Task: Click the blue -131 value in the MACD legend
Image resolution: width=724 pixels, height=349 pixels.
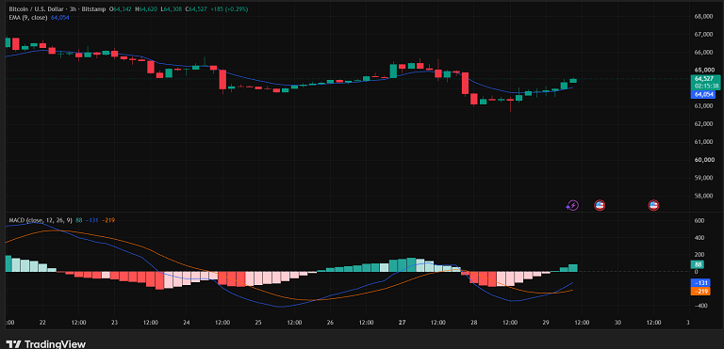Action: (91, 220)
